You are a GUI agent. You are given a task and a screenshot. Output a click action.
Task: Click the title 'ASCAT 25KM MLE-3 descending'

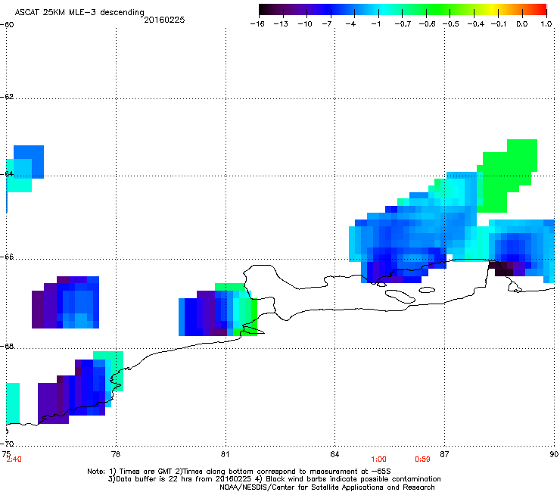(x=79, y=13)
